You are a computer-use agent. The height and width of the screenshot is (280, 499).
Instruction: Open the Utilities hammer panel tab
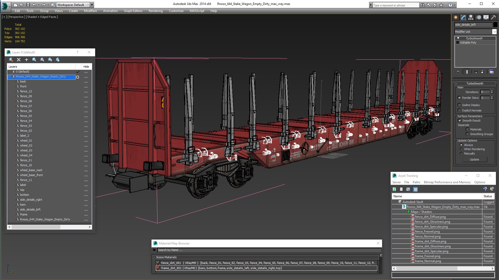click(493, 17)
